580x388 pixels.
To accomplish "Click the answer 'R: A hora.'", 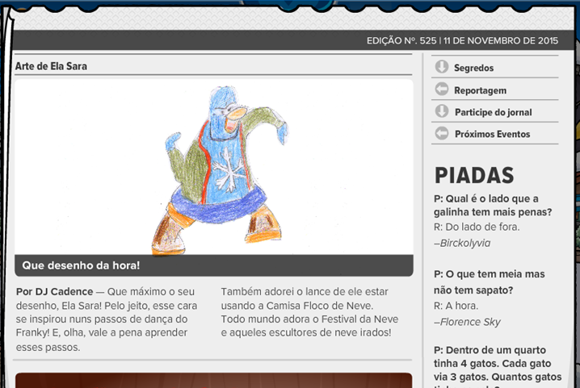I will tap(456, 306).
